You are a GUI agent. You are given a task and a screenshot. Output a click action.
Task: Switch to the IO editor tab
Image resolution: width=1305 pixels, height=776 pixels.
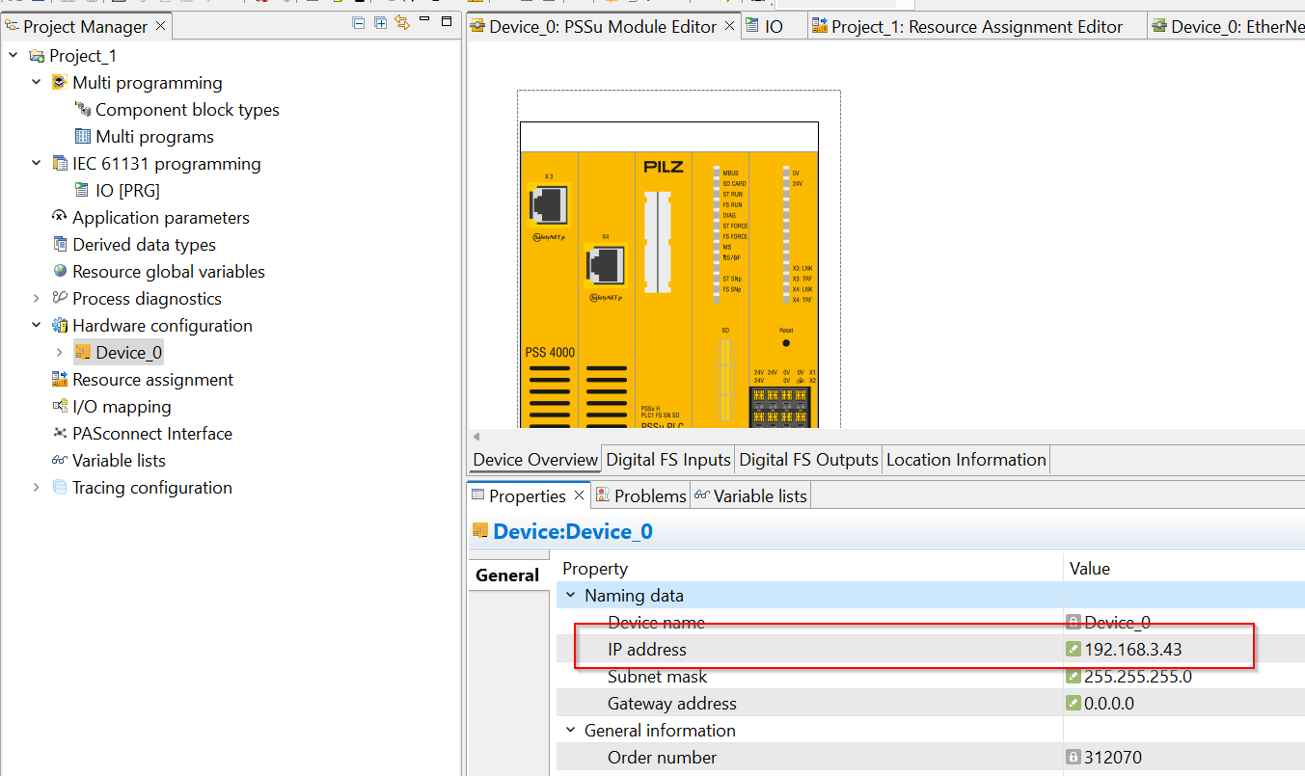[x=774, y=27]
